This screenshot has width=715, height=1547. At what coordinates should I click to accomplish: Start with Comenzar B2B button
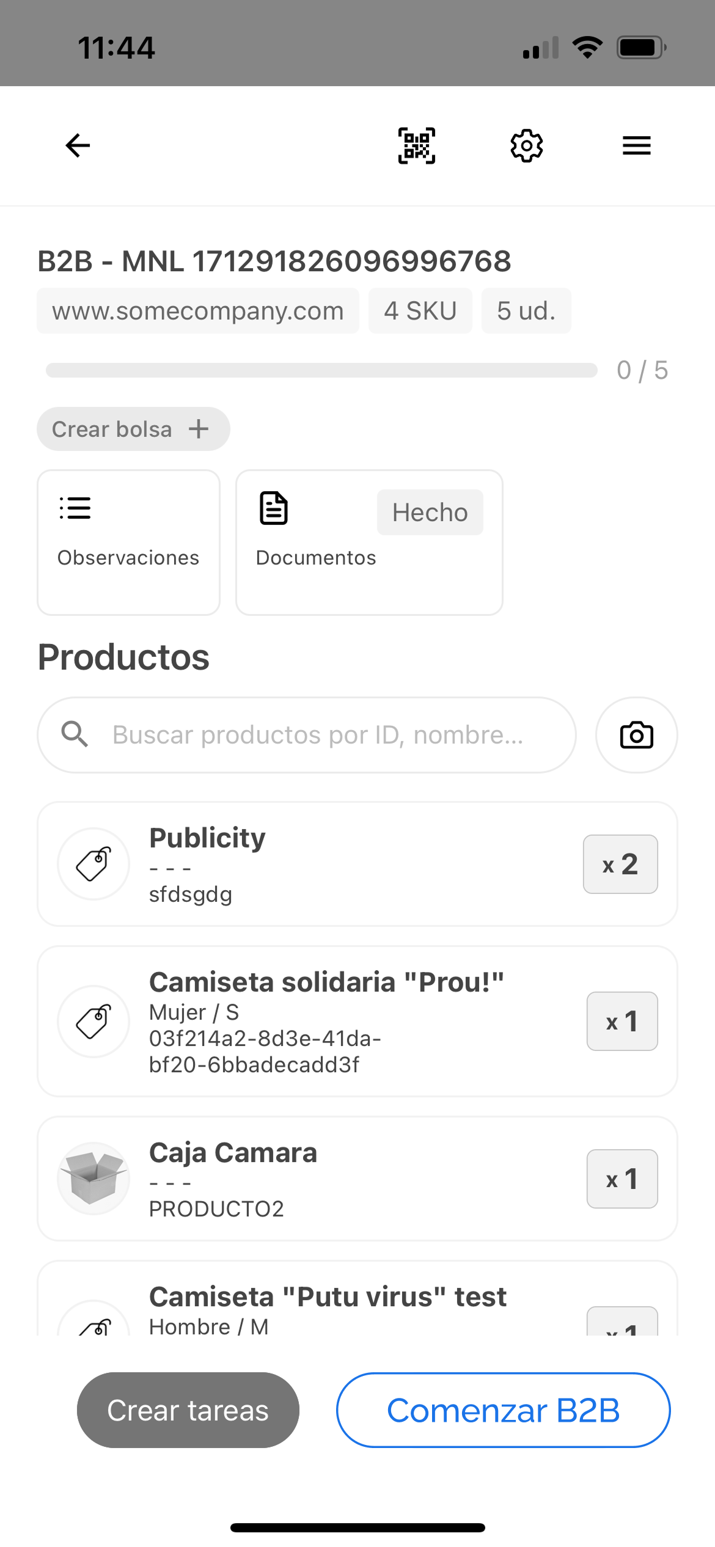pyautogui.click(x=503, y=1410)
